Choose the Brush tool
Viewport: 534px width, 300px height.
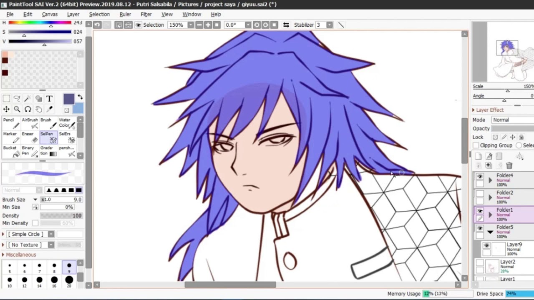click(48, 123)
